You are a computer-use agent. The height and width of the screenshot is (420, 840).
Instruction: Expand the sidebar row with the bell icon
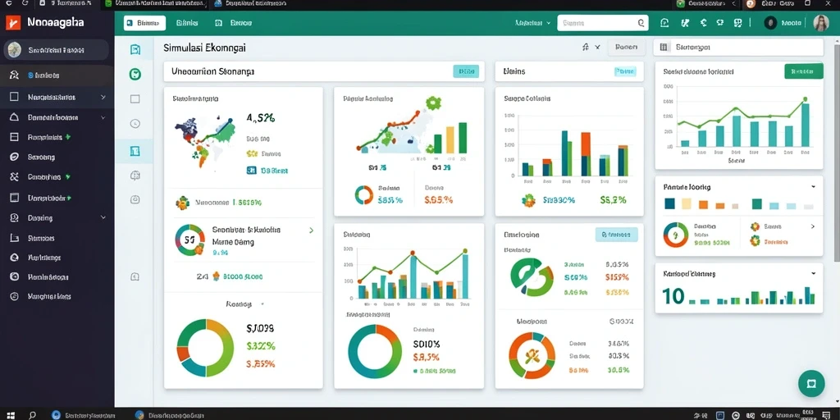103,117
